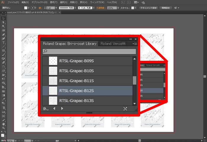Select the Lasso tool
The height and width of the screenshot is (142, 207).
4,30
